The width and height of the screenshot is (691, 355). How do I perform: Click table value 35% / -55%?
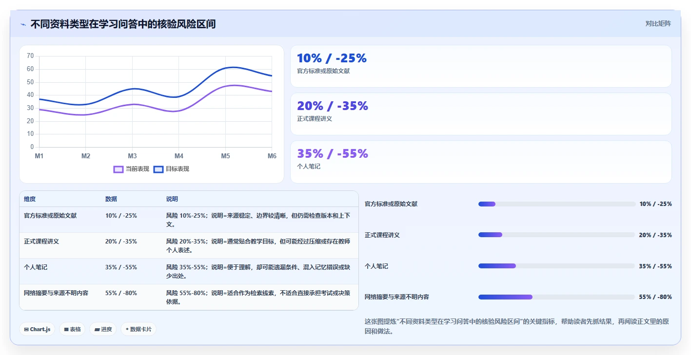pyautogui.click(x=121, y=267)
